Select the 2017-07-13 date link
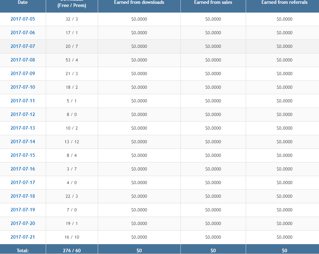Image resolution: width=319 pixels, height=254 pixels. 23,128
